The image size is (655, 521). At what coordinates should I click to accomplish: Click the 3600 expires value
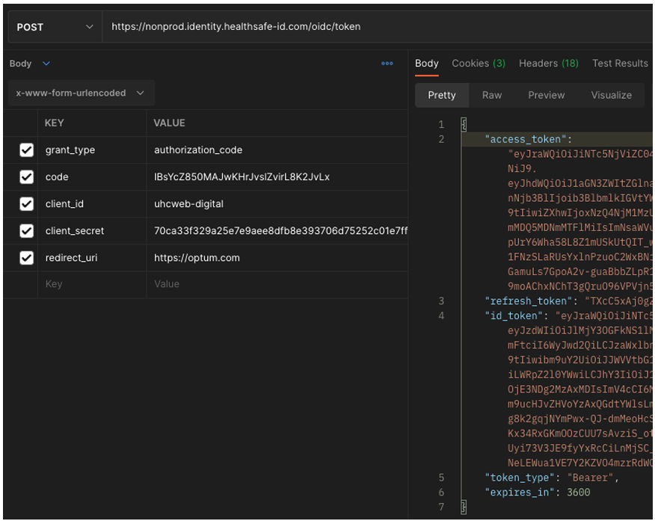pyautogui.click(x=578, y=493)
